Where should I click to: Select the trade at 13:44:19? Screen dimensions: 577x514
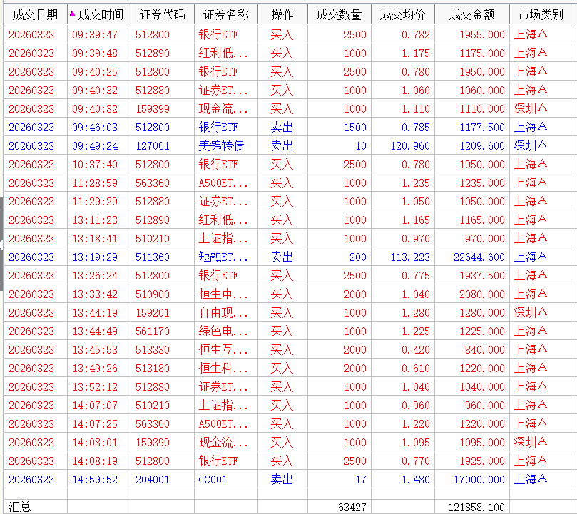(x=95, y=312)
